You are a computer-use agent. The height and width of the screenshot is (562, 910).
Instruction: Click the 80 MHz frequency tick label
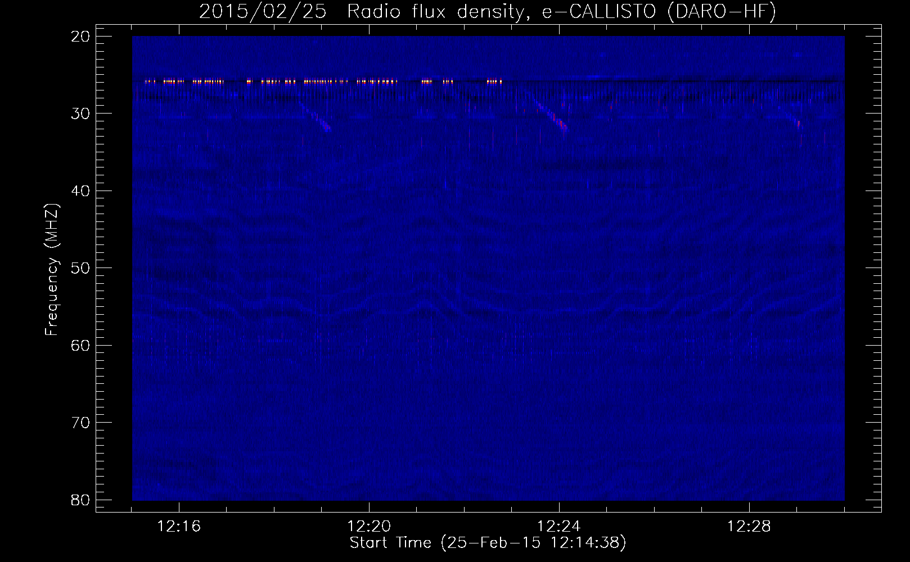[81, 500]
